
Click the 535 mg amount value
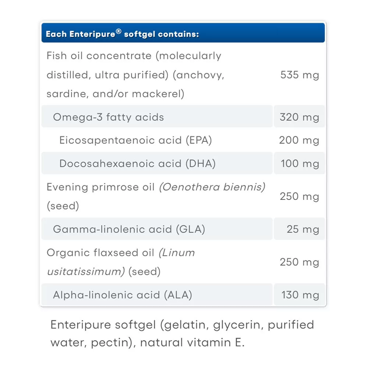coord(299,75)
